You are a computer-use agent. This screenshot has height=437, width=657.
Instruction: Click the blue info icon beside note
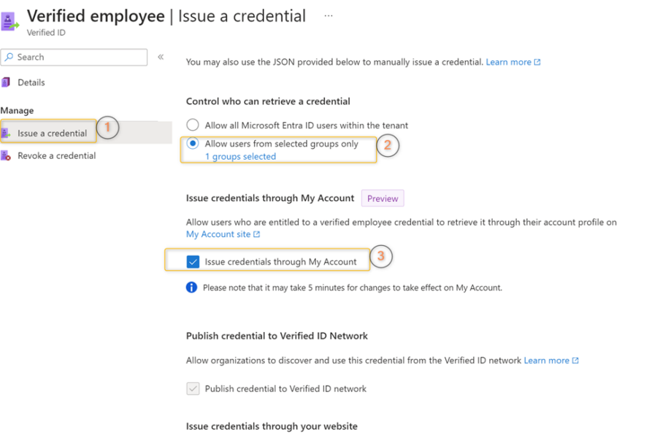point(191,287)
